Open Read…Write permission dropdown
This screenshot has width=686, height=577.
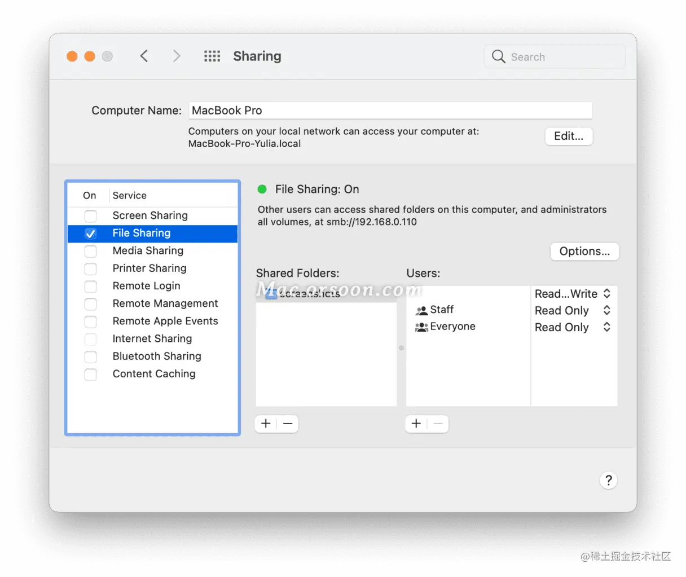point(573,293)
